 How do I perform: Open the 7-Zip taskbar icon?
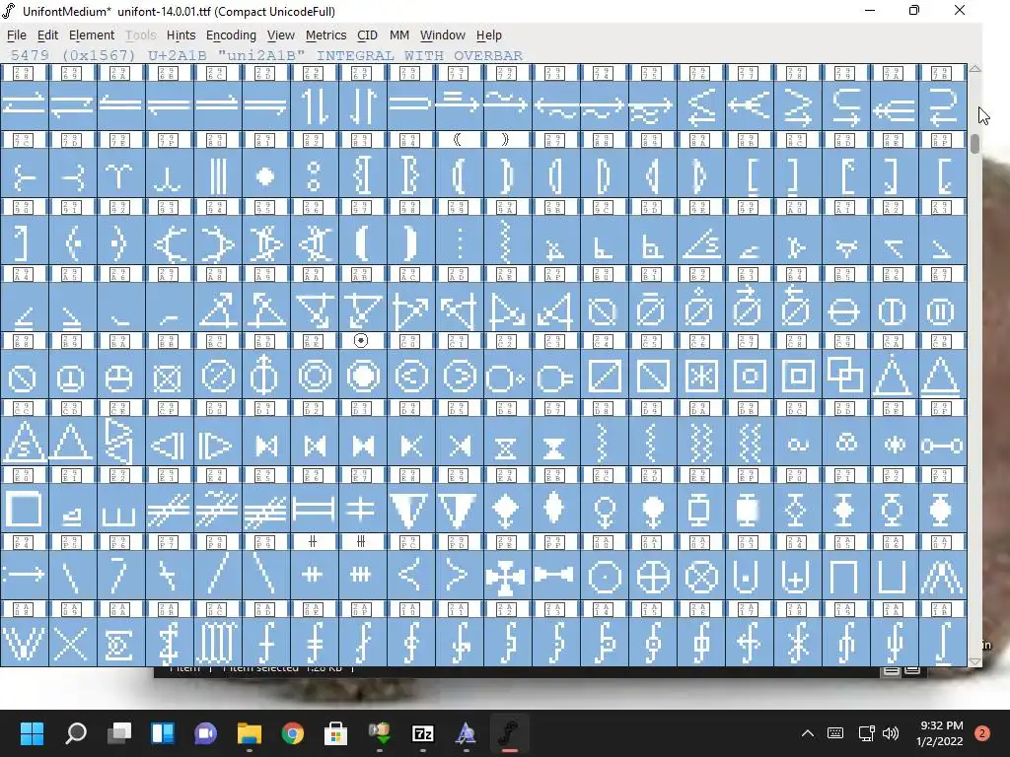click(422, 733)
